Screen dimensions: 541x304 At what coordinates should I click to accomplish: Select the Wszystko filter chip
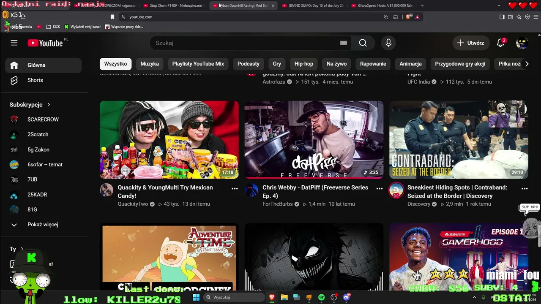(x=115, y=64)
